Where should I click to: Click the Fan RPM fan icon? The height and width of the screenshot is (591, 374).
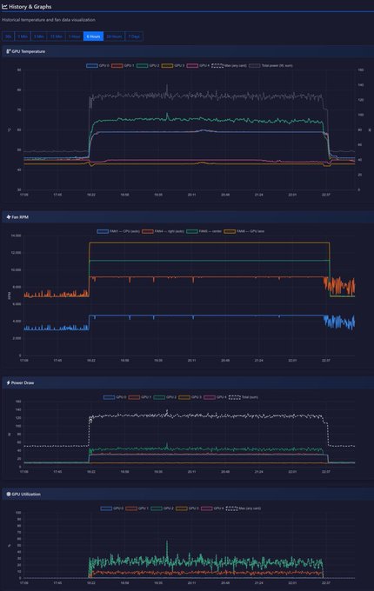[9, 217]
